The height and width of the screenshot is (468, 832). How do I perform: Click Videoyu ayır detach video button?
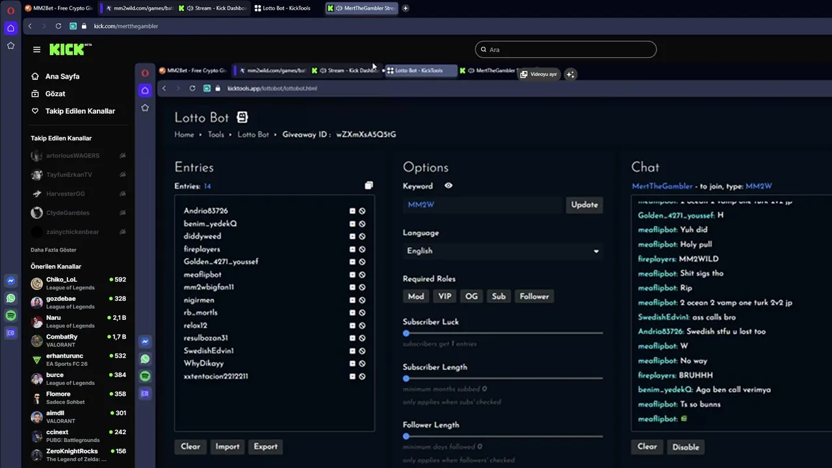[539, 74]
